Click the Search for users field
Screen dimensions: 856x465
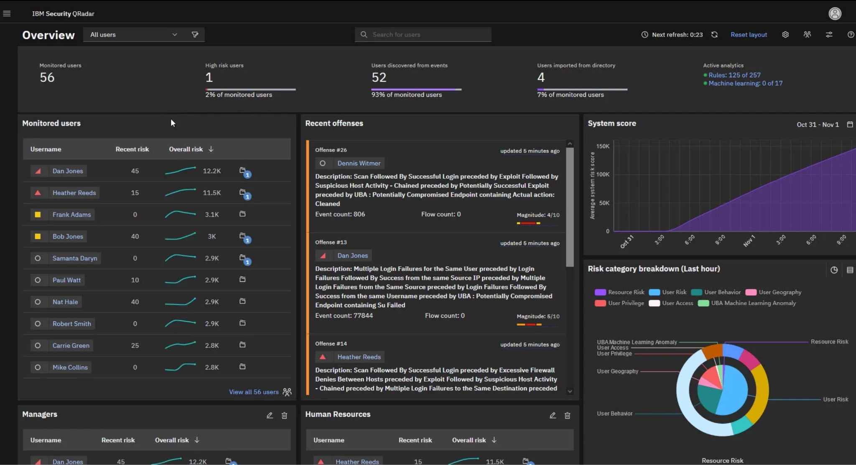tap(423, 35)
